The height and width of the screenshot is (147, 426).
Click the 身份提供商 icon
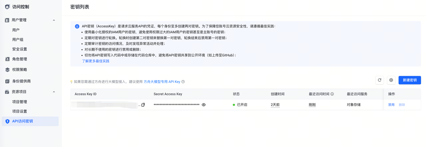coord(7,81)
